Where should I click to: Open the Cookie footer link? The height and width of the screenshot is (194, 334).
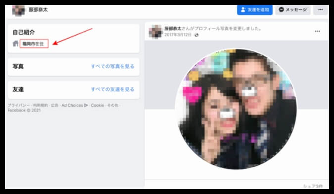[97, 105]
